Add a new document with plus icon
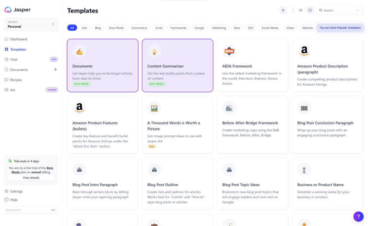 55,69
